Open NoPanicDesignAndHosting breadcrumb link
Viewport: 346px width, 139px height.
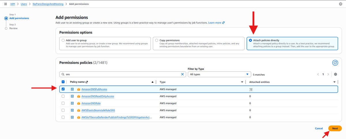click(x=48, y=4)
